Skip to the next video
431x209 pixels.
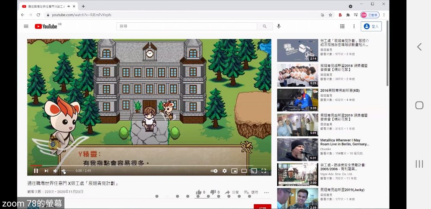tap(46, 171)
